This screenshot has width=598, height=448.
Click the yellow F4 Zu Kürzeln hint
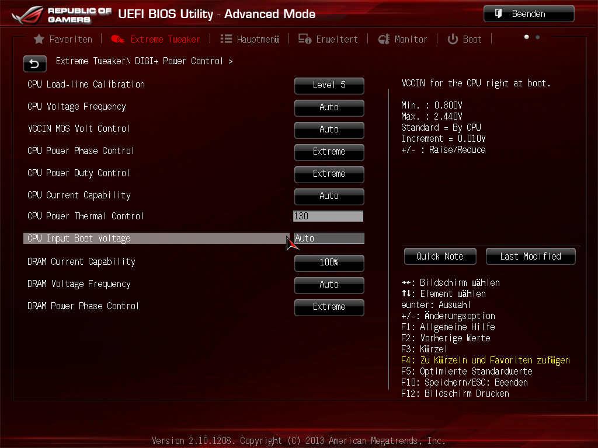tap(485, 360)
